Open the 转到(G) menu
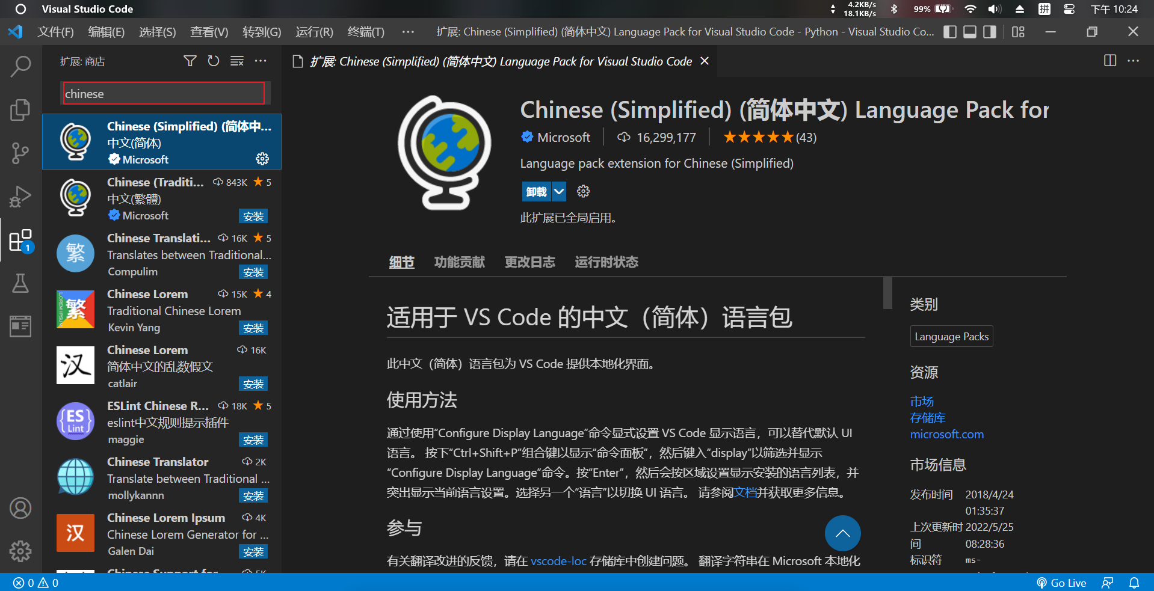Screen dimensions: 1154x591 pyautogui.click(x=261, y=32)
